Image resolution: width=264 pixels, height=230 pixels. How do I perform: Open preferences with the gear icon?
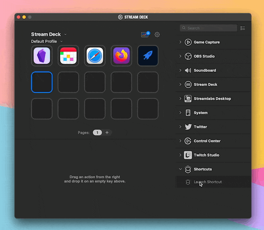point(157,35)
